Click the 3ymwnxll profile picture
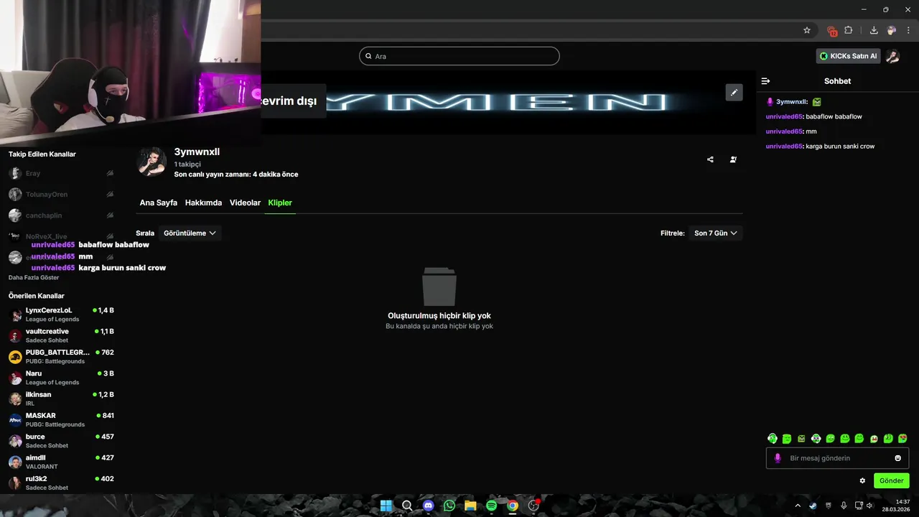Screen dimensions: 919x517 point(151,162)
